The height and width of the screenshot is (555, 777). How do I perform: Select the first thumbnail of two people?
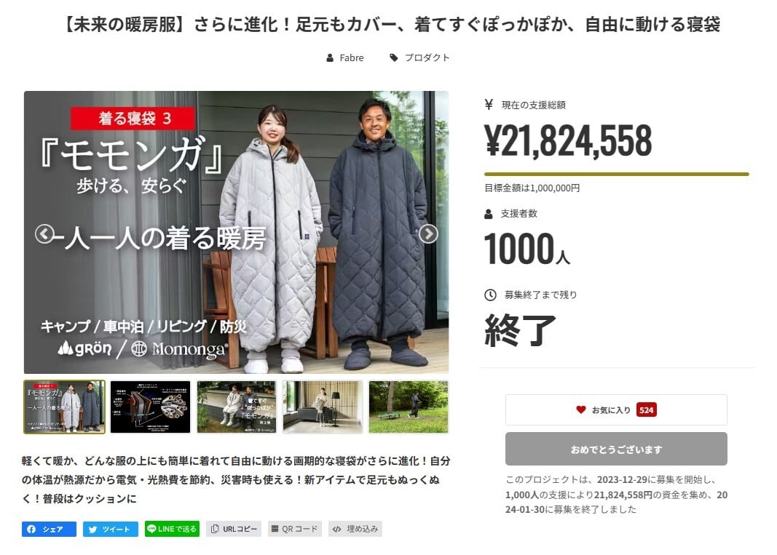tap(64, 407)
